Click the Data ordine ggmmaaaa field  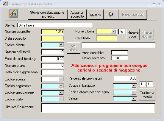(x=52, y=72)
